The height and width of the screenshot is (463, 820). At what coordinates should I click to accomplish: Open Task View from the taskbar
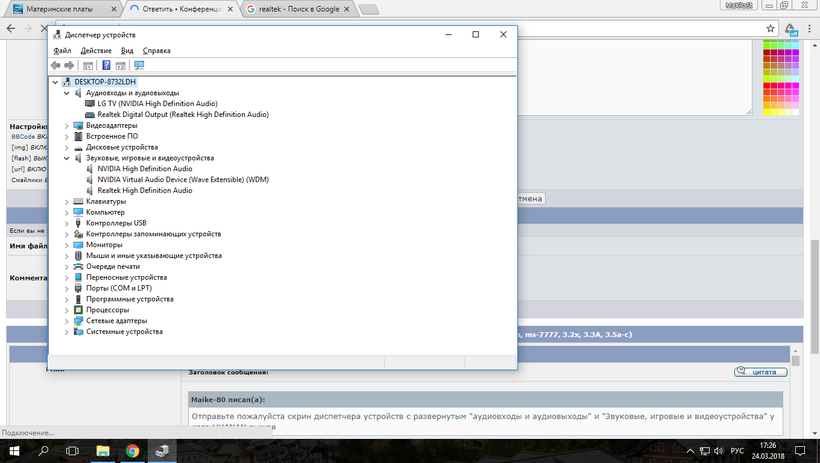click(72, 451)
